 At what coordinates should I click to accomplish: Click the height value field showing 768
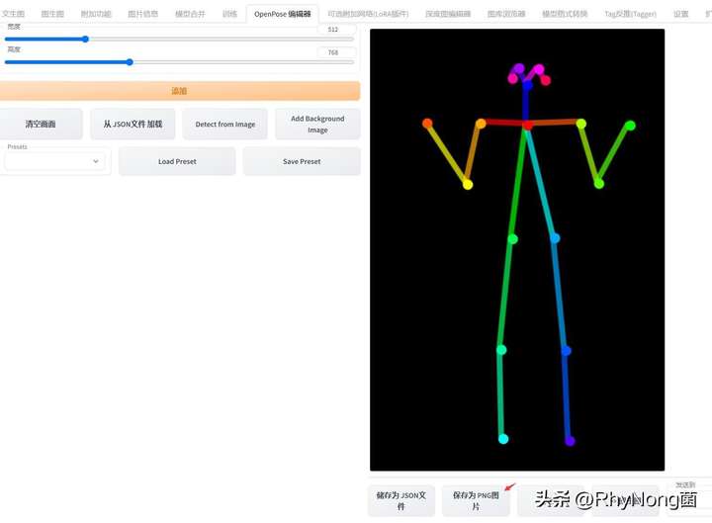pos(336,52)
